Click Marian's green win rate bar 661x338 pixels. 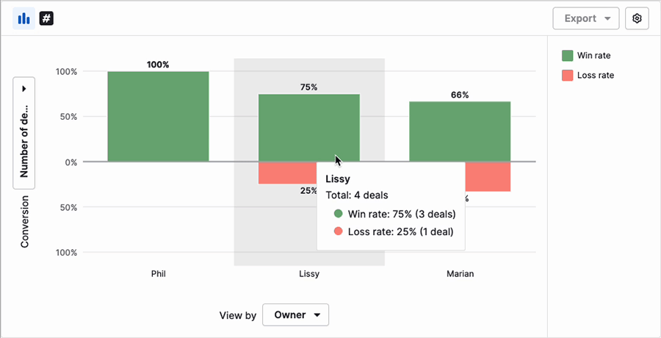(460, 131)
